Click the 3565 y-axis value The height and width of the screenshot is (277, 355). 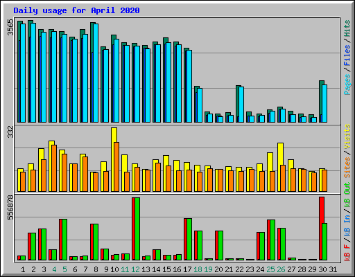point(10,28)
